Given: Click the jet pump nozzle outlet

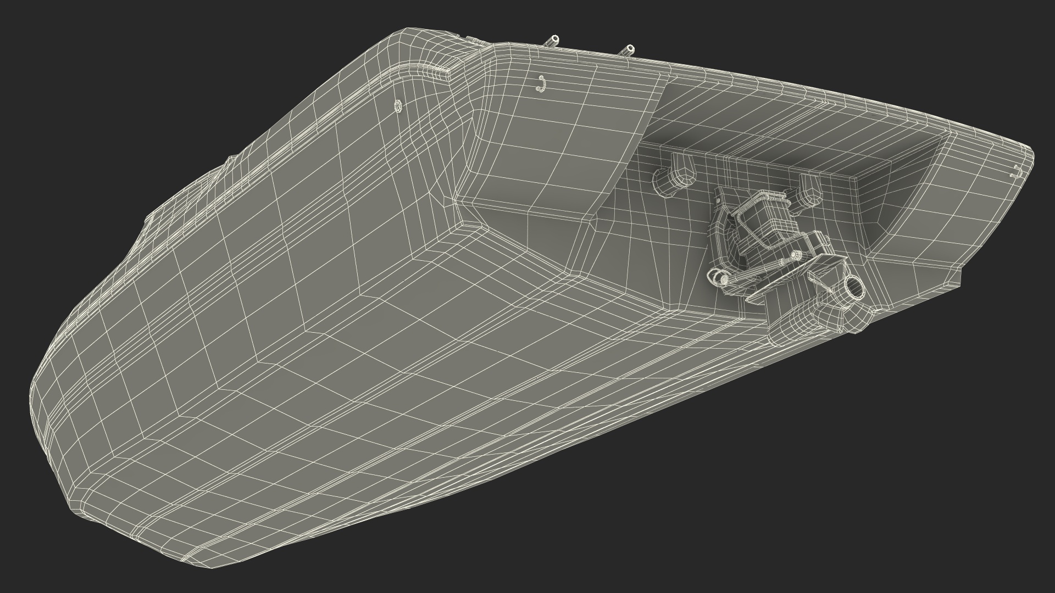Looking at the screenshot, I should pos(856,286).
